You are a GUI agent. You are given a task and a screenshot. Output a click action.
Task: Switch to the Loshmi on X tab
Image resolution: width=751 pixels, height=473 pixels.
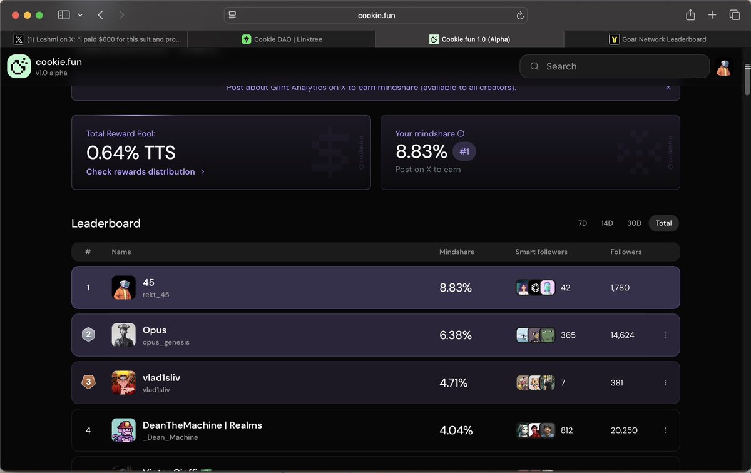pos(94,39)
